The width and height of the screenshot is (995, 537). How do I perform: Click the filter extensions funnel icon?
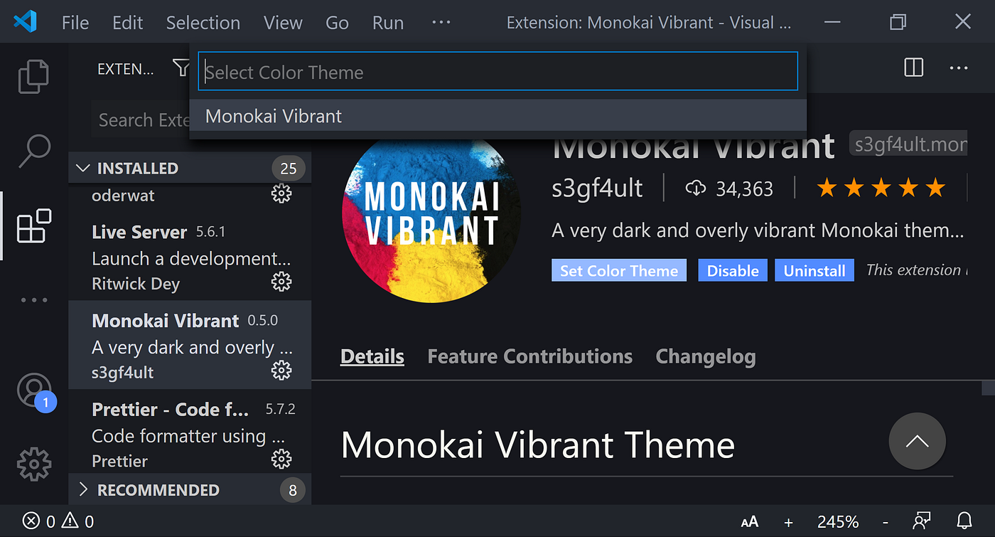[x=181, y=68]
